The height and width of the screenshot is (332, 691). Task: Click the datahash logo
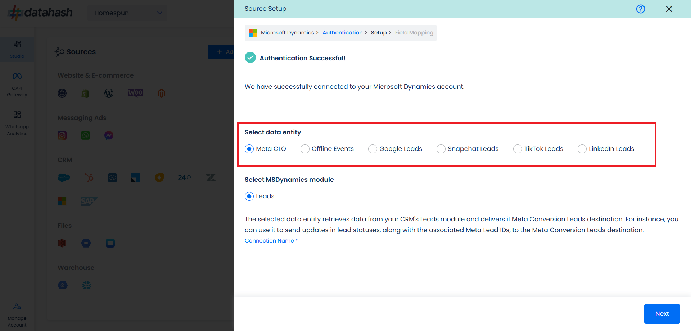[40, 13]
